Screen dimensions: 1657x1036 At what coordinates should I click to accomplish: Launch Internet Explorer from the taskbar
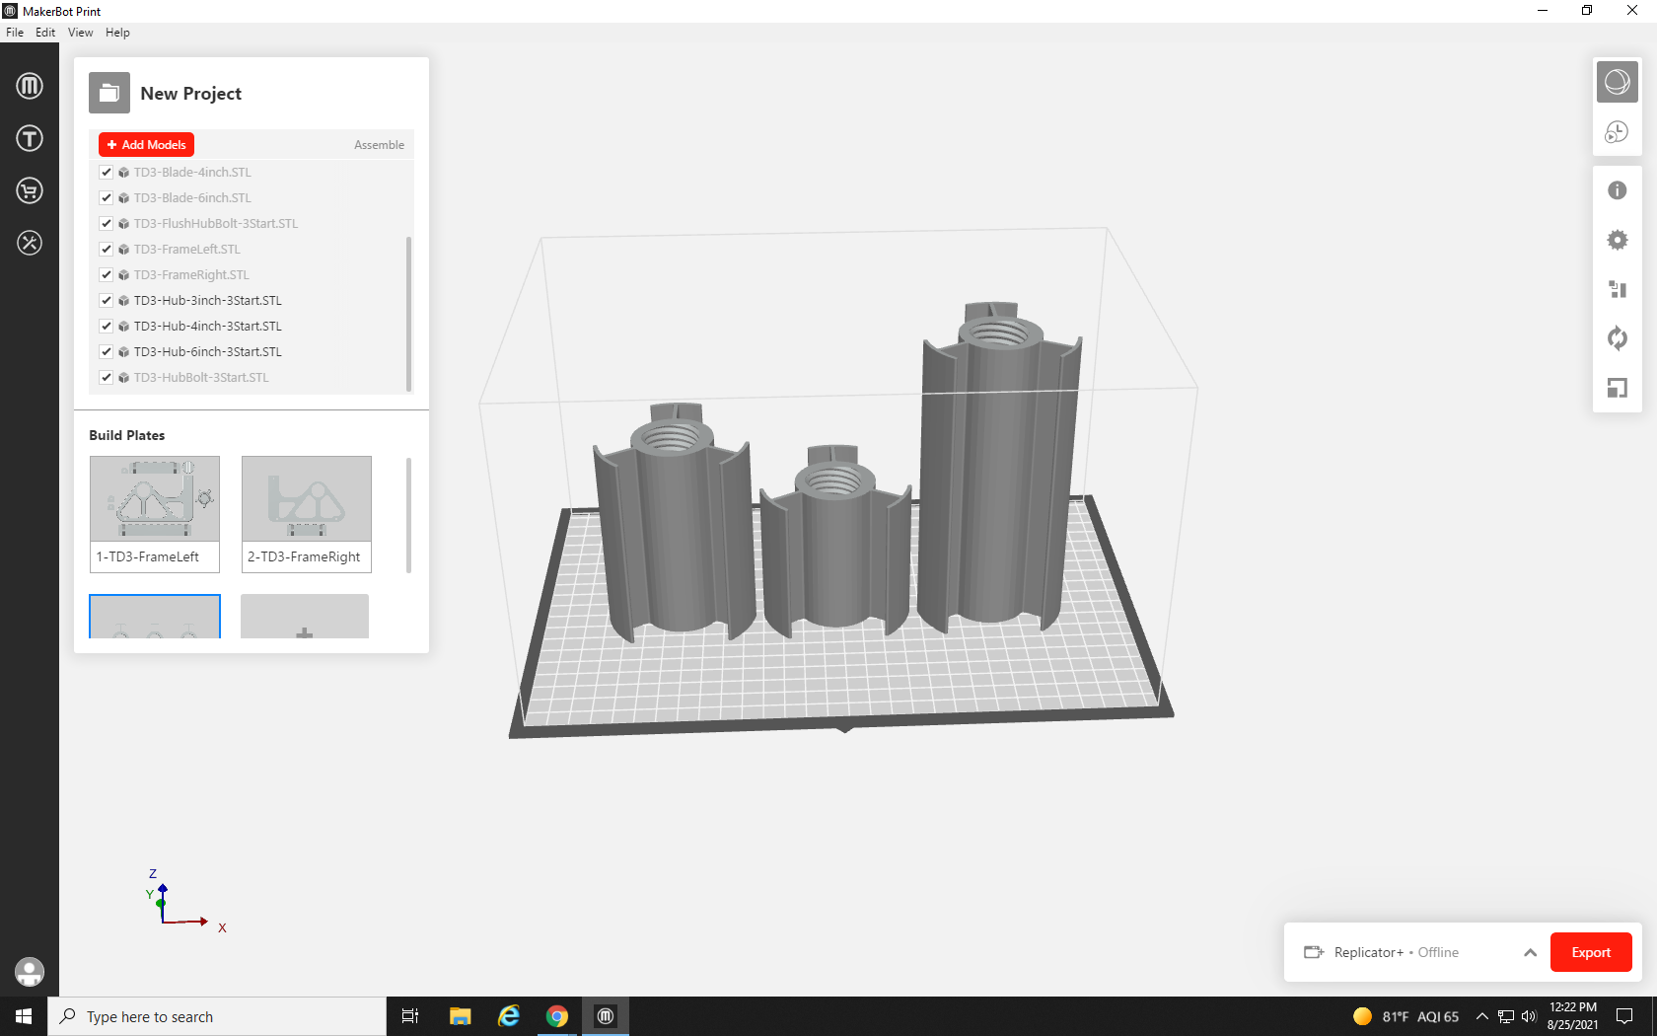[x=509, y=1016]
